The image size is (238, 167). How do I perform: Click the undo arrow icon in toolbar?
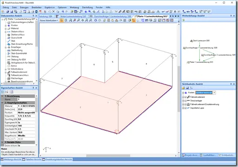[63, 12]
